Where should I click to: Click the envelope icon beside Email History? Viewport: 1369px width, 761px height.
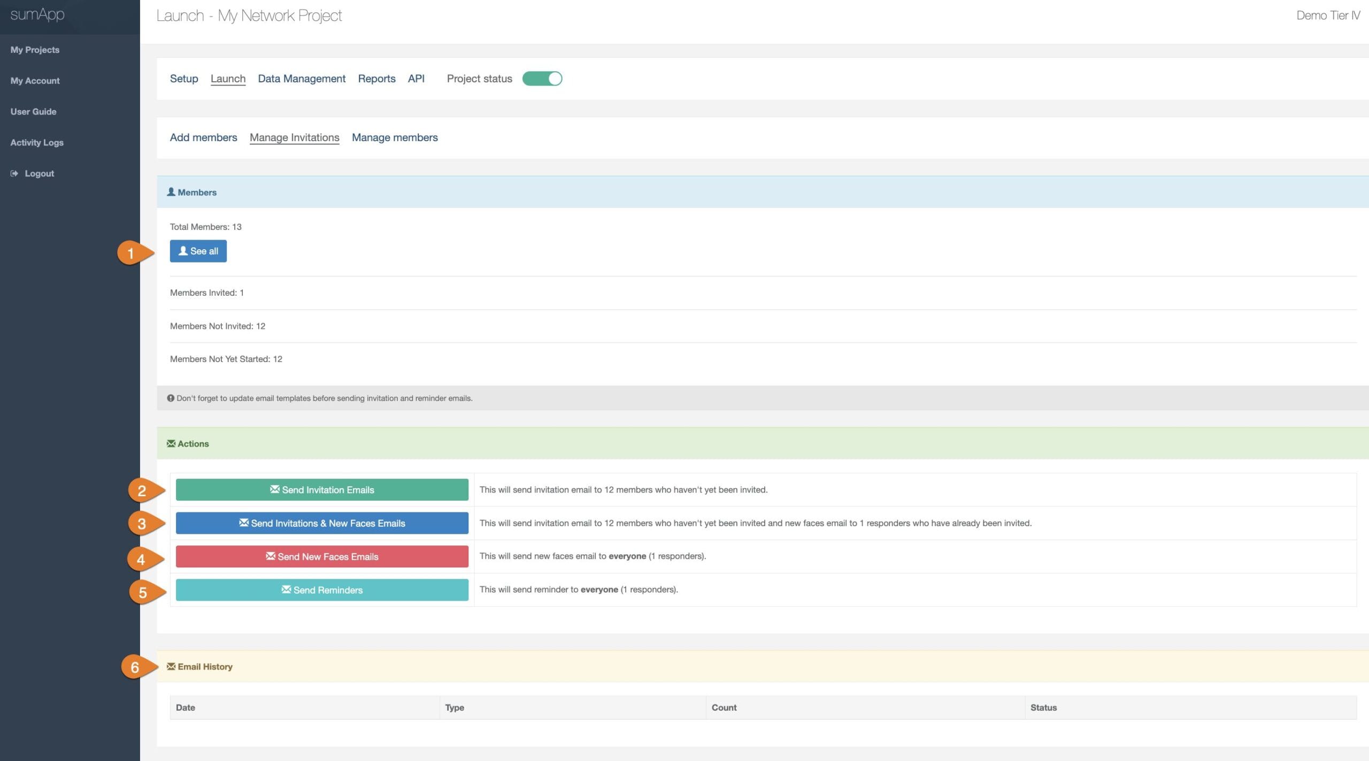[171, 666]
